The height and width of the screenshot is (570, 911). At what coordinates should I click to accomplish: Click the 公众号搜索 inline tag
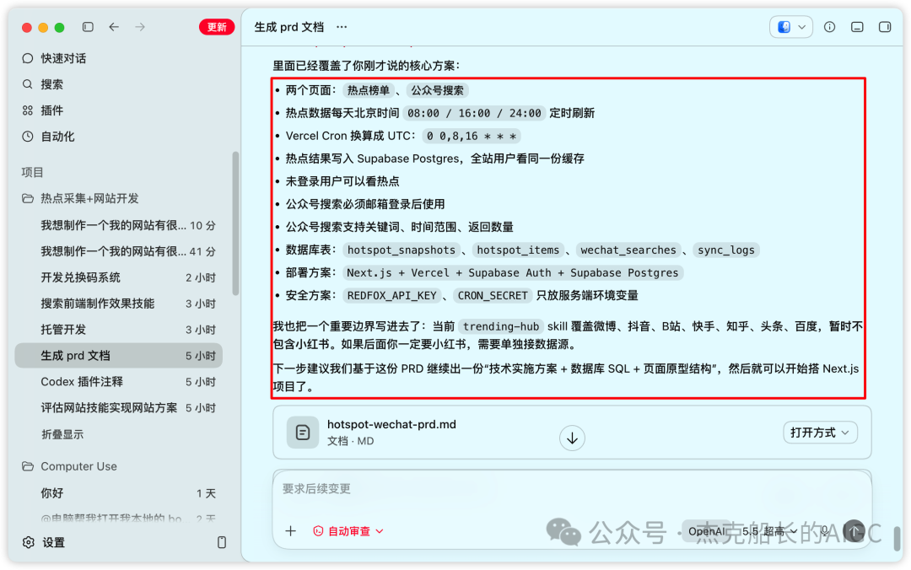tap(437, 90)
